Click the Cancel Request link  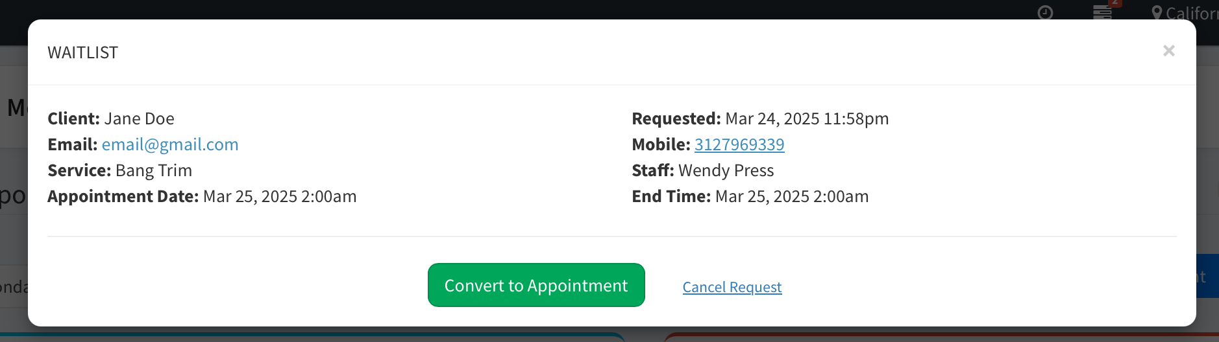[x=732, y=287]
